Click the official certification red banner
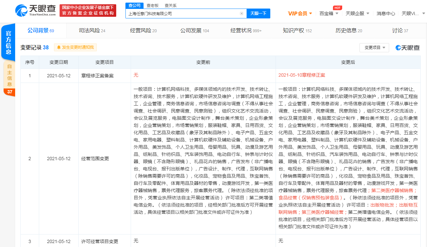Screen dimensions: 427x247 coord(88,11)
